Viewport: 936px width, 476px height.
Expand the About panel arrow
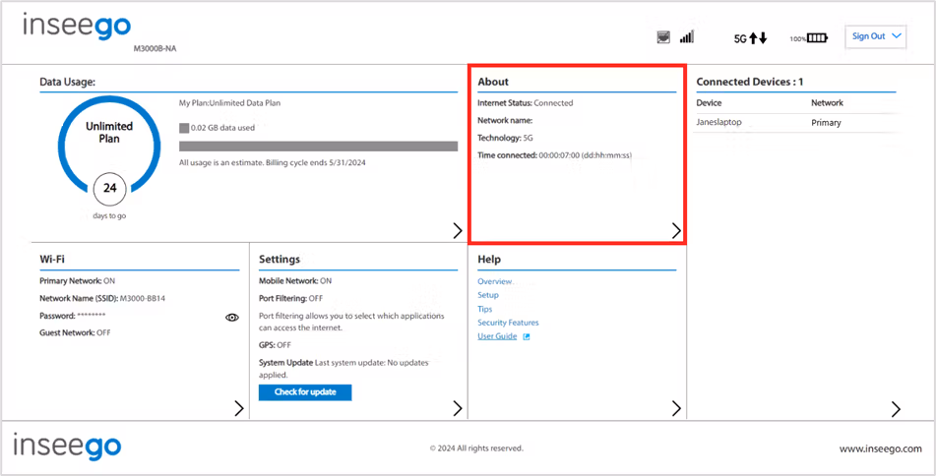[x=676, y=231]
